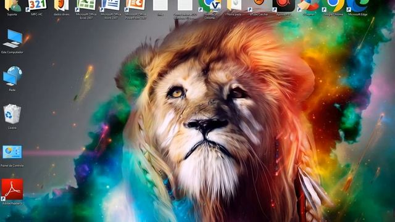Image resolution: width=395 pixels, height=222 pixels.
Task: Open the Painel de Controle icon
Action: 12,156
